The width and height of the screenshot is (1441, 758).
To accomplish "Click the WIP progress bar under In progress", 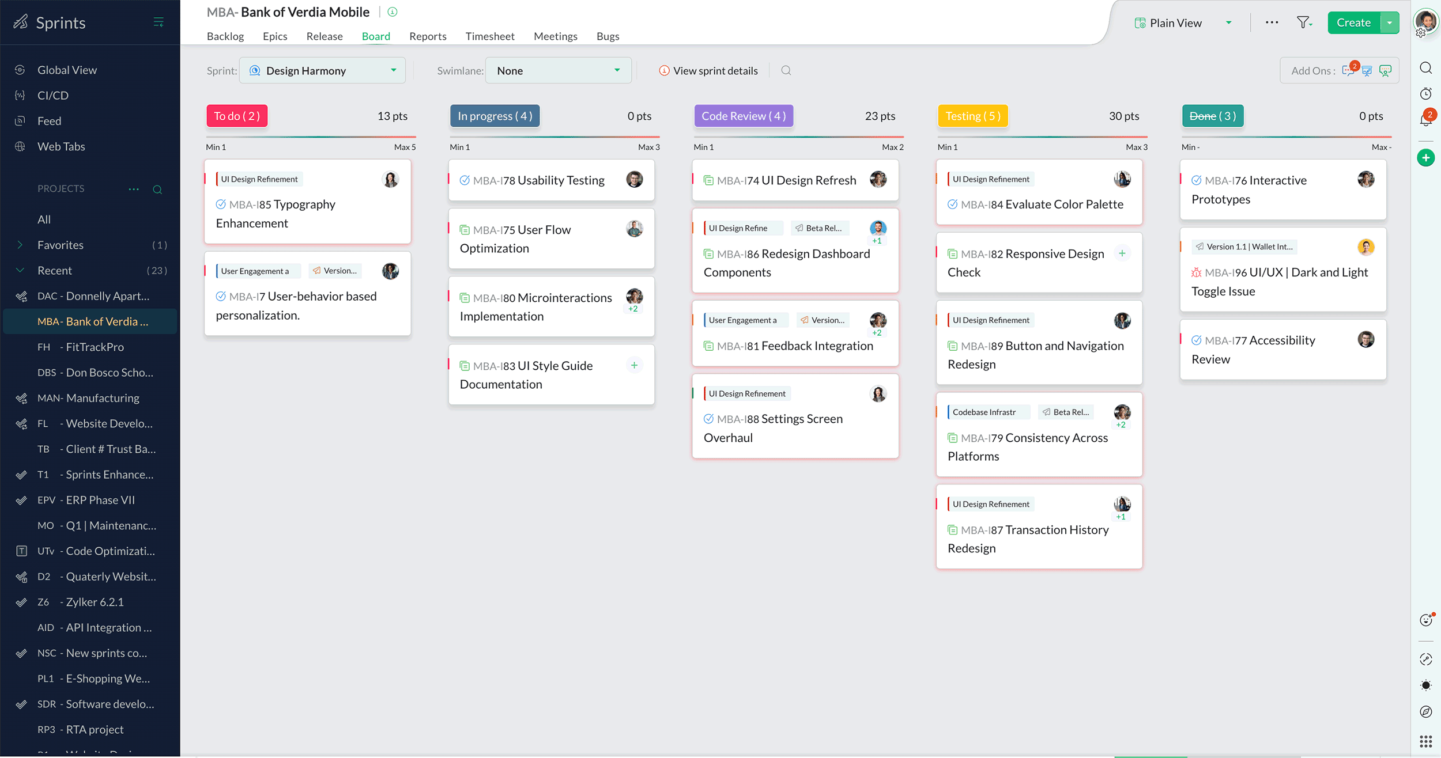I will pos(552,138).
